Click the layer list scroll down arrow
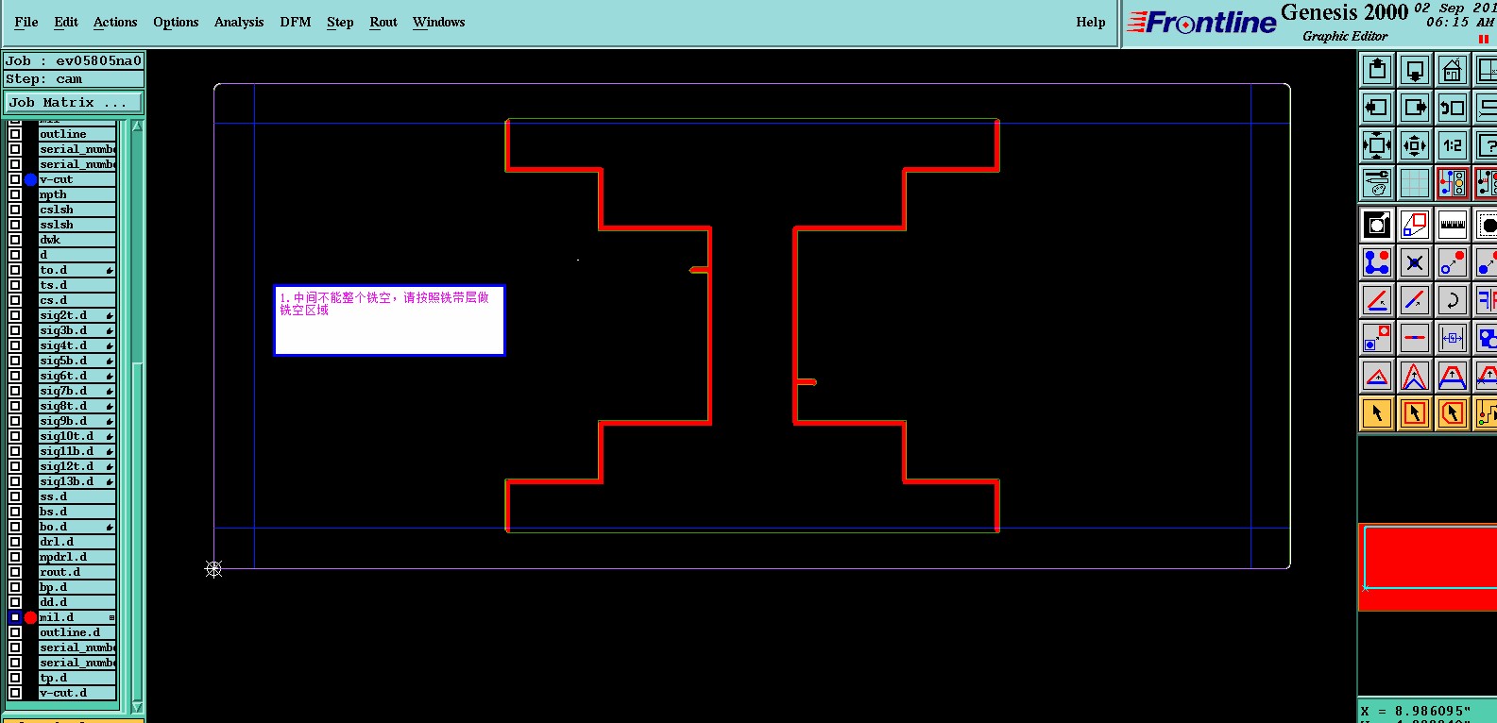 [137, 707]
